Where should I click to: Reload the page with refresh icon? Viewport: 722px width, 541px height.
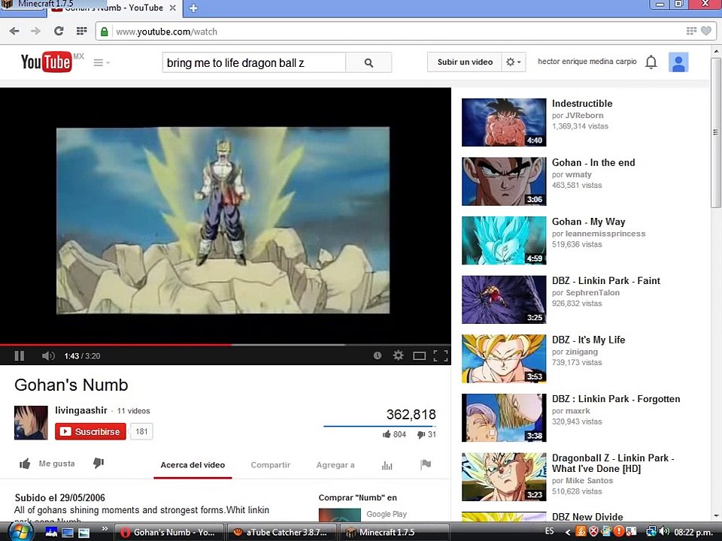pyautogui.click(x=59, y=32)
